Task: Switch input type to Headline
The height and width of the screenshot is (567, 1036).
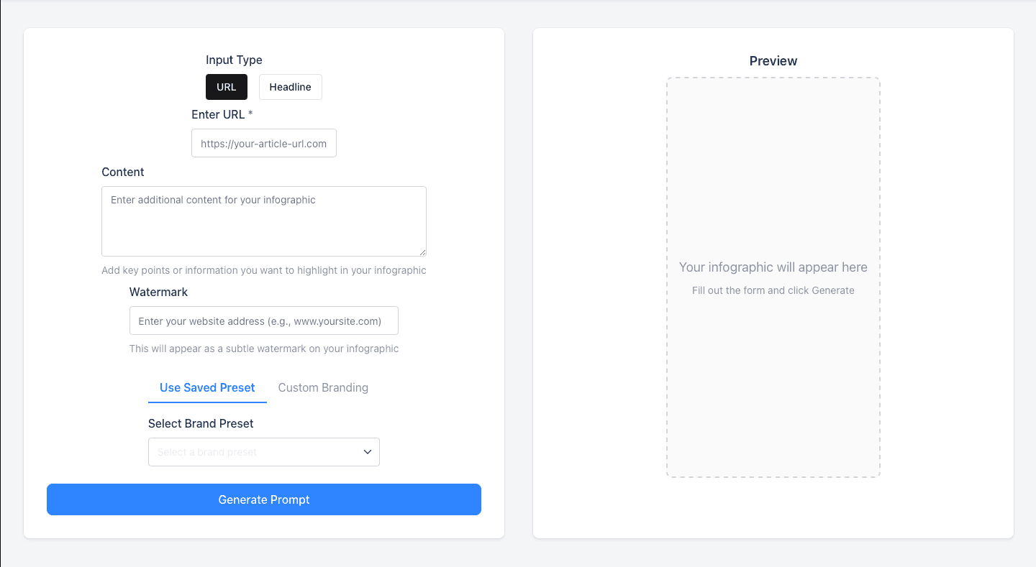Action: tap(290, 87)
